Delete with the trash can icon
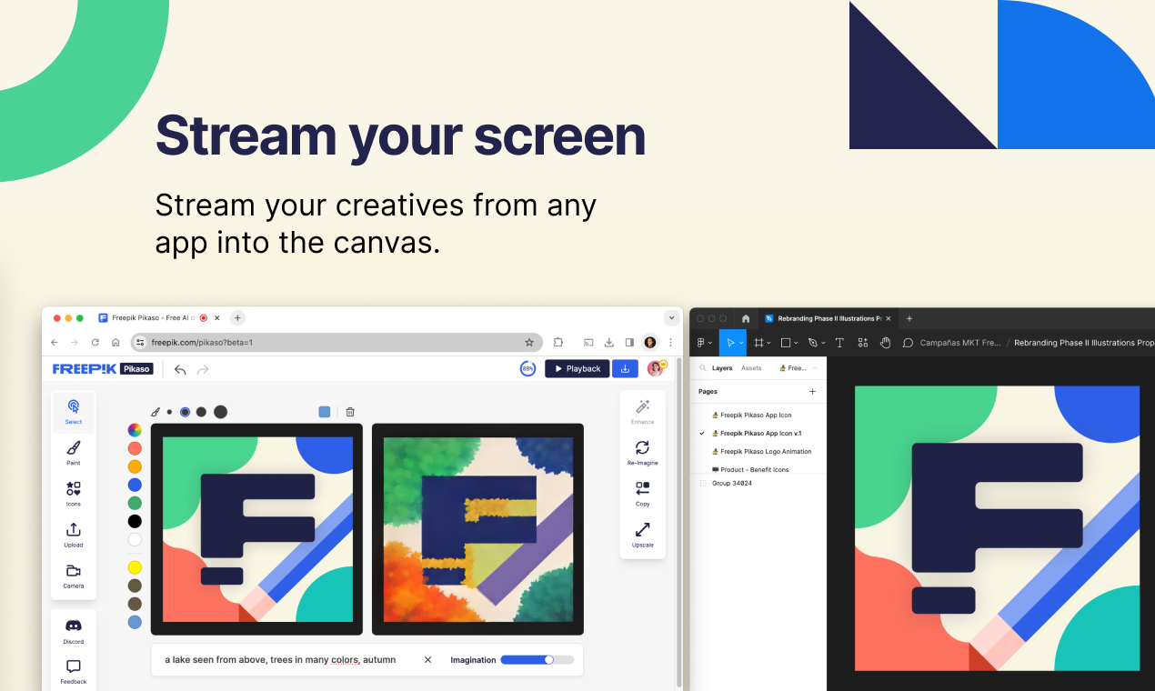1155x691 pixels. (x=350, y=412)
